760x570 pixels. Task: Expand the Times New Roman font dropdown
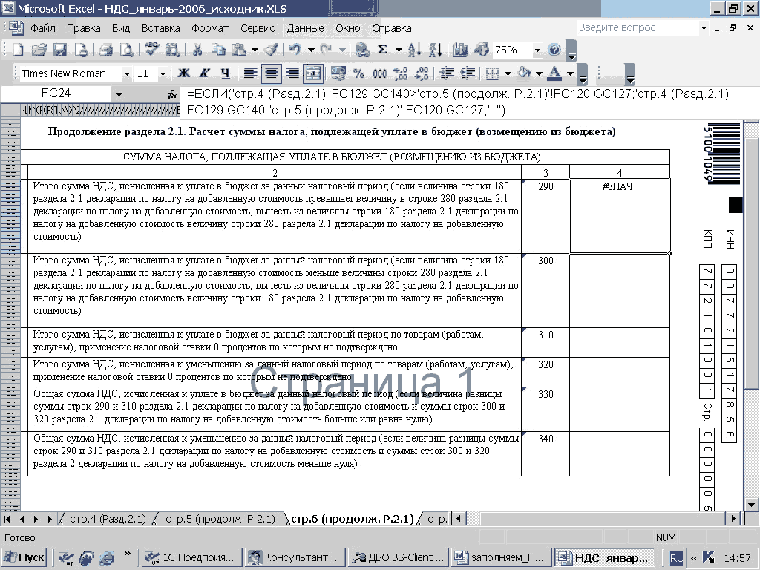point(127,74)
